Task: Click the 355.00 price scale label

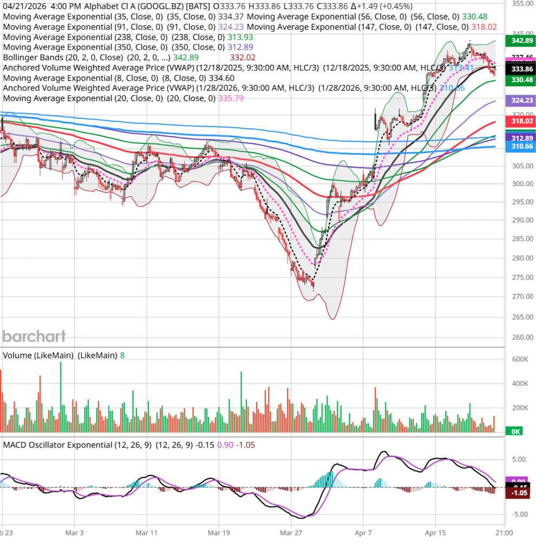Action: pos(522,4)
